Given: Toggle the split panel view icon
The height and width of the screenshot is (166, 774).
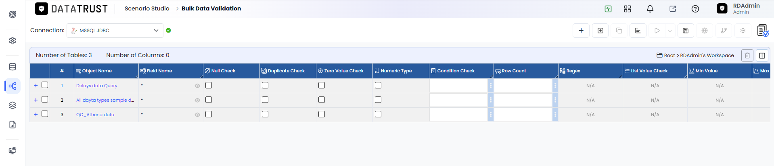Looking at the screenshot, I should [x=762, y=55].
